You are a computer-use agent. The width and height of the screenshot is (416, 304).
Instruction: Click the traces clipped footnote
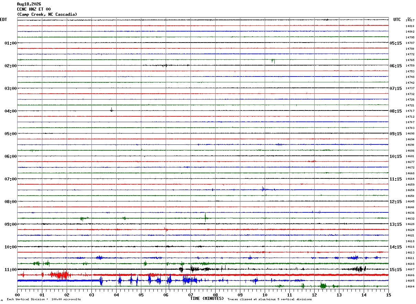pos(270,300)
